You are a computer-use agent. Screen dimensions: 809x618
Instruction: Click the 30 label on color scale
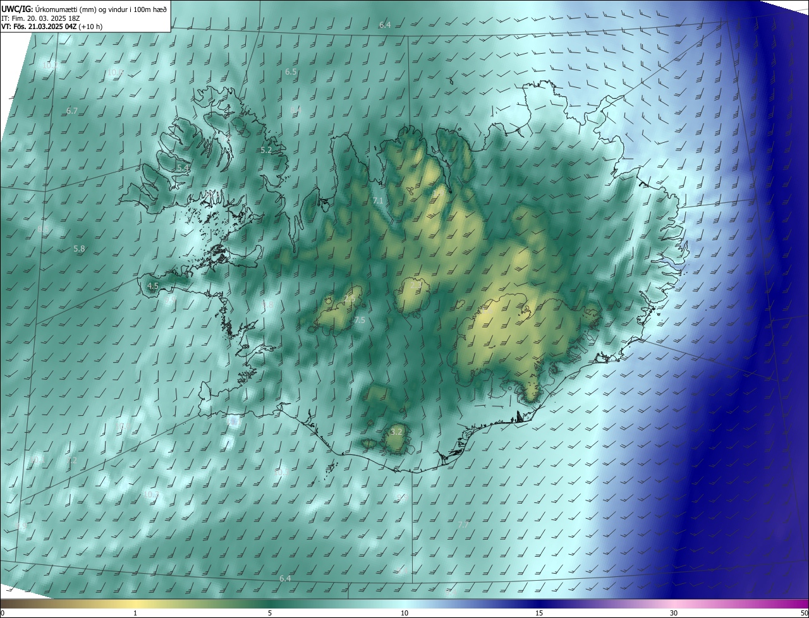674,614
